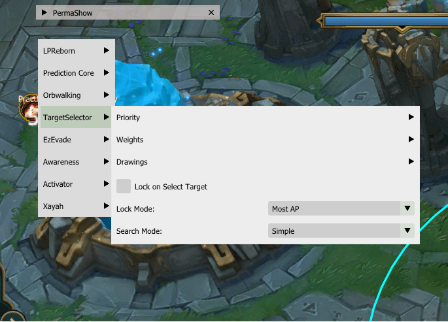Open the Lock Mode Most AP dropdown
448x322 pixels.
[341, 208]
